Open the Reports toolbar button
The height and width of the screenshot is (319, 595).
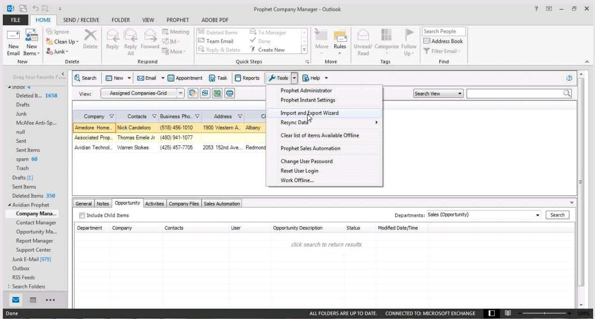[x=247, y=78]
